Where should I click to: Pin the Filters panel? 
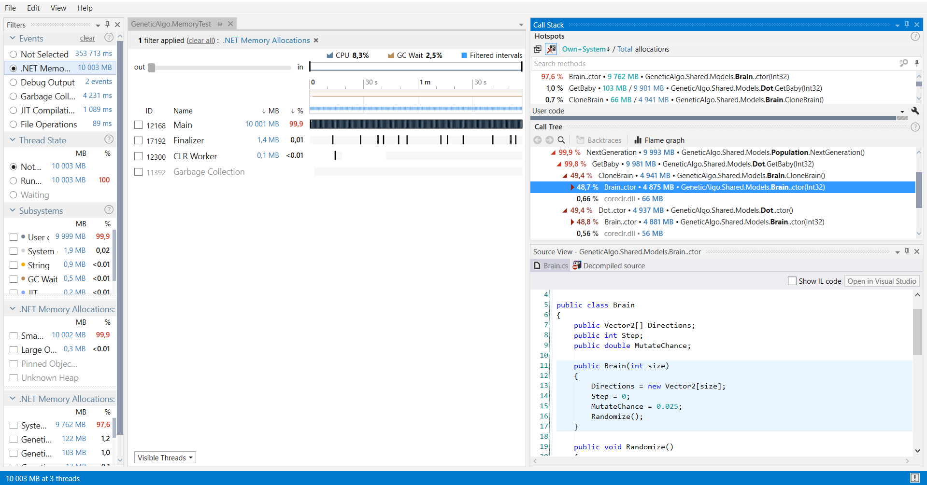107,24
